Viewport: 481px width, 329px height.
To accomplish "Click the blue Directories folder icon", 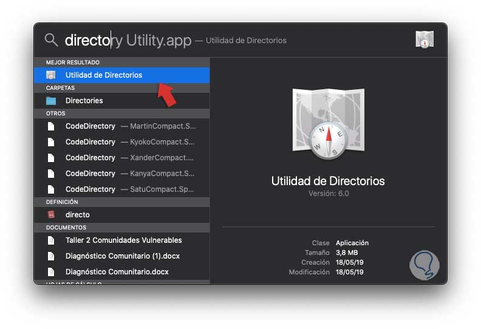I will (x=51, y=101).
